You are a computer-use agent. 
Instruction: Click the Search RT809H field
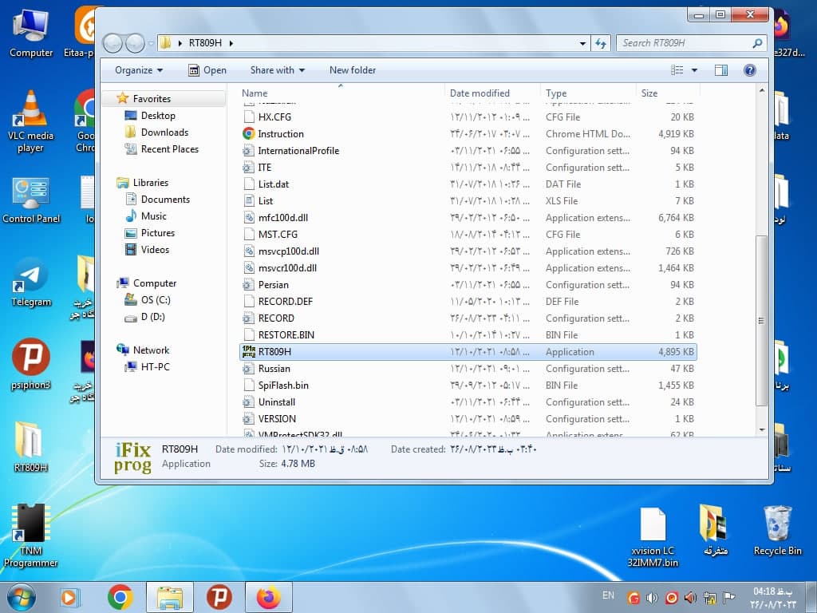[692, 43]
